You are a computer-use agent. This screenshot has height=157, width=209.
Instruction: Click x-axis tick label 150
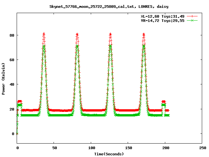click(x=129, y=148)
